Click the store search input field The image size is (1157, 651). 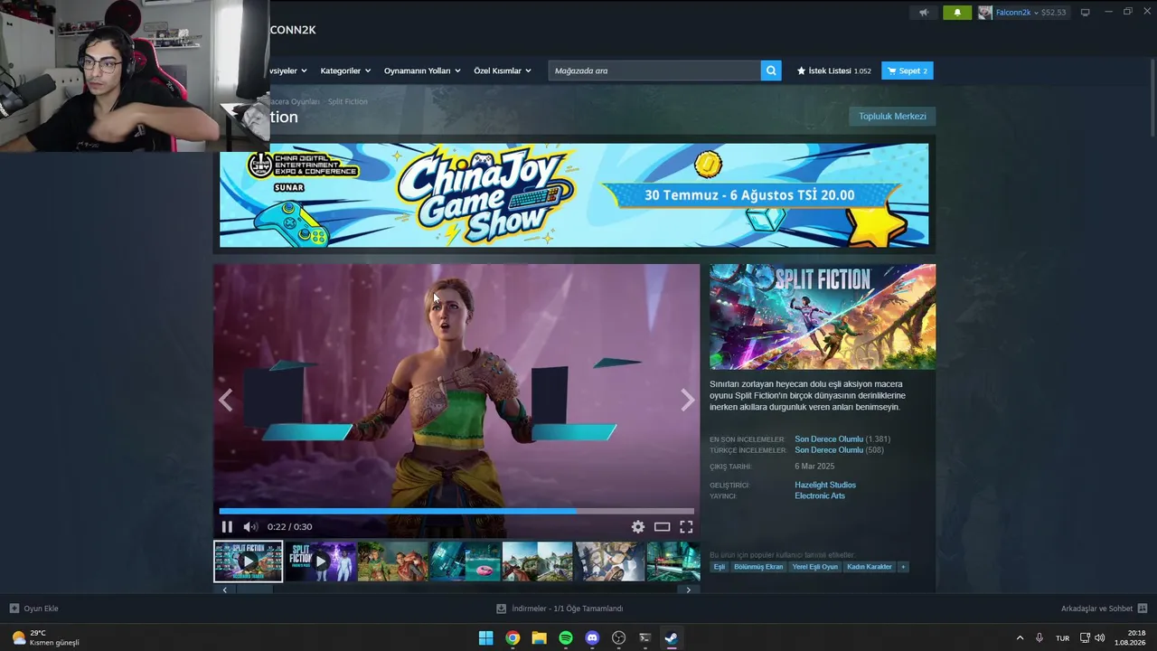654,71
